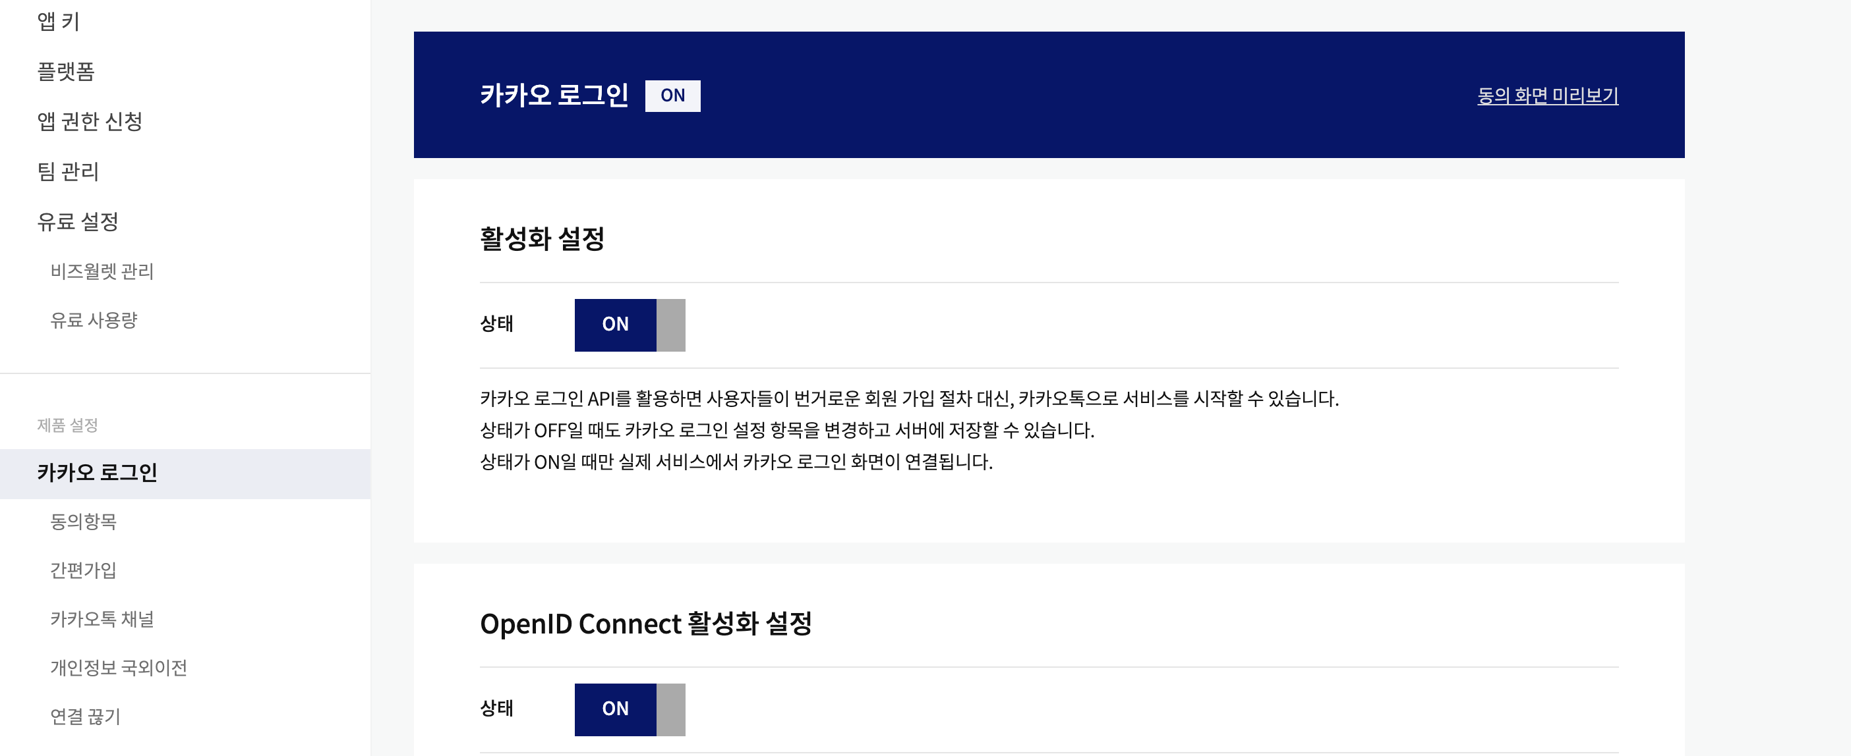Viewport: 1851px width, 756px height.
Task: Open the 동의 화면 미리보기 link
Action: click(1547, 95)
